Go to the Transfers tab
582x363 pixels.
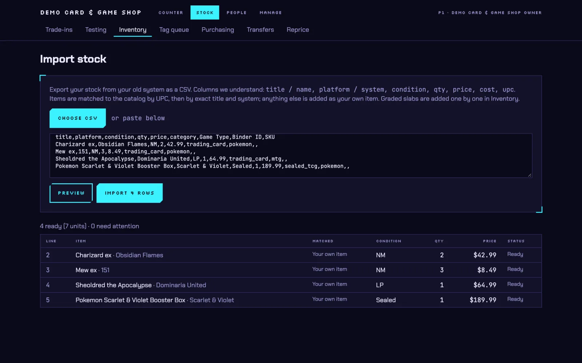pos(260,30)
